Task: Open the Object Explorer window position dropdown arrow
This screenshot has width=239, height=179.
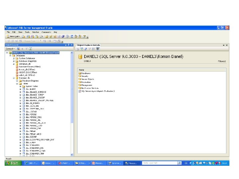Action: coord(66,45)
